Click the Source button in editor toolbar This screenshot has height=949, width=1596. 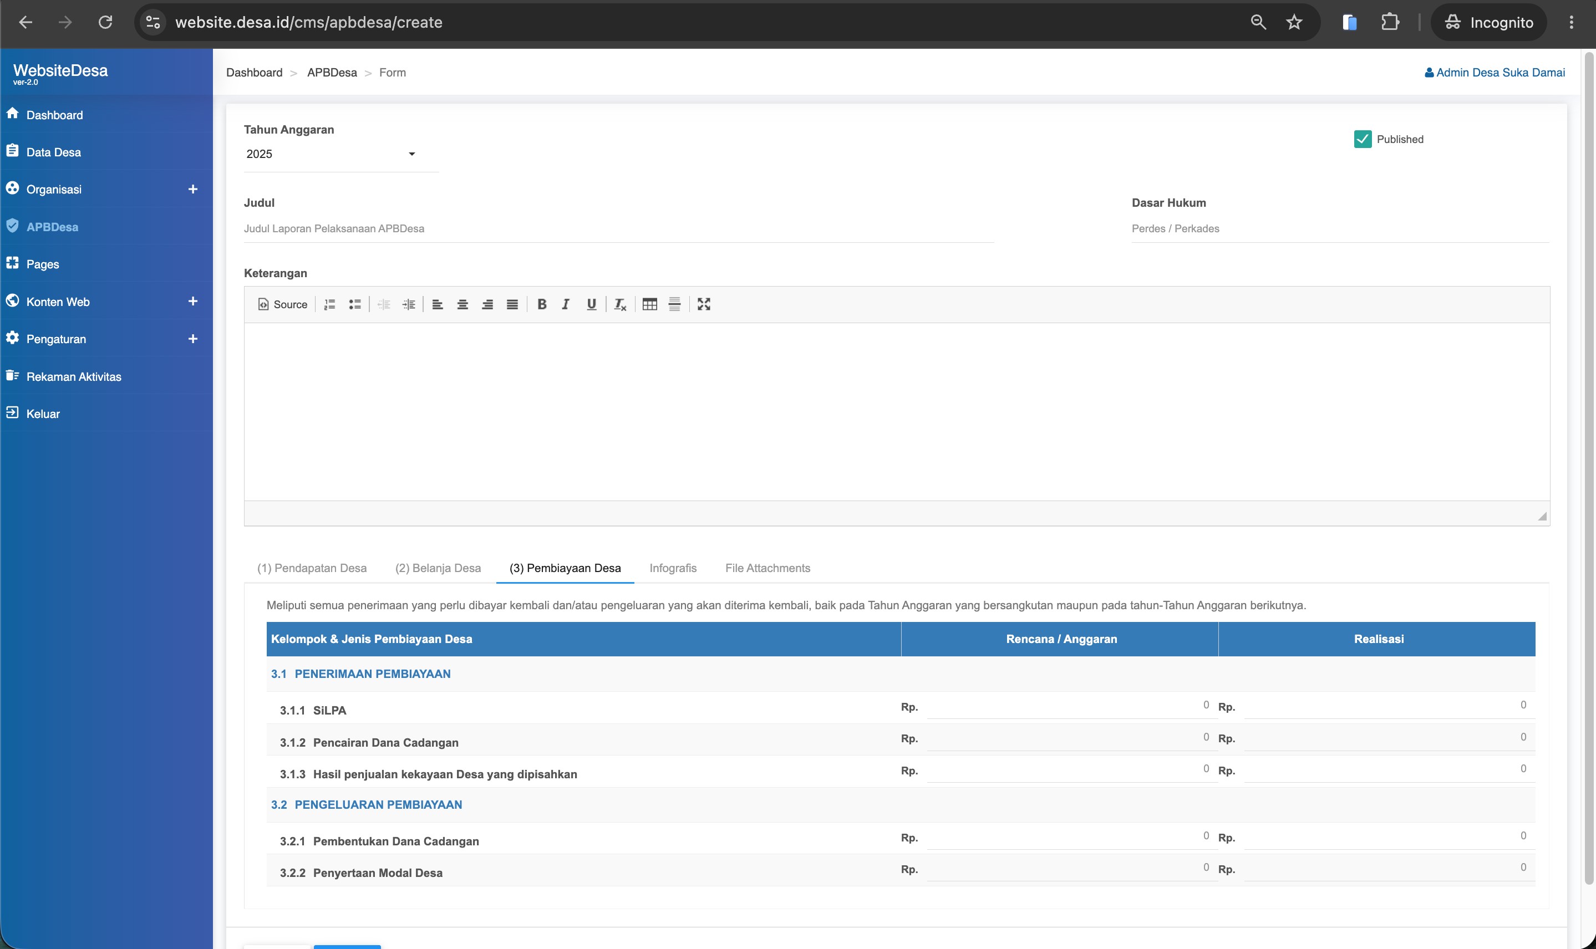(x=282, y=304)
